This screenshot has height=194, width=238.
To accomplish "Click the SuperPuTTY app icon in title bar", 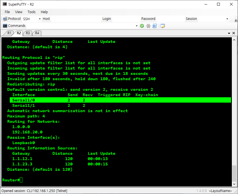I will point(5,4).
